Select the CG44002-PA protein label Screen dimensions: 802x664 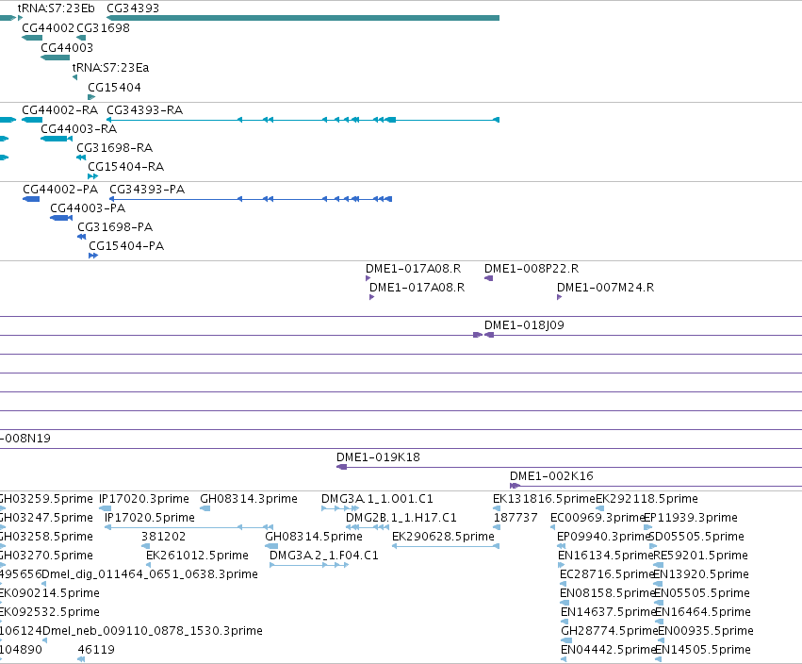(x=60, y=190)
